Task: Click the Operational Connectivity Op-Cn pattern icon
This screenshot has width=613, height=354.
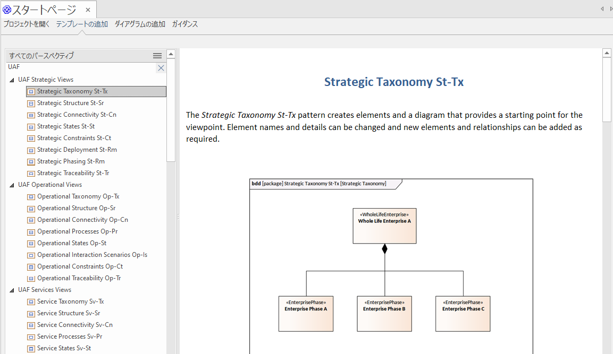Action: [31, 220]
